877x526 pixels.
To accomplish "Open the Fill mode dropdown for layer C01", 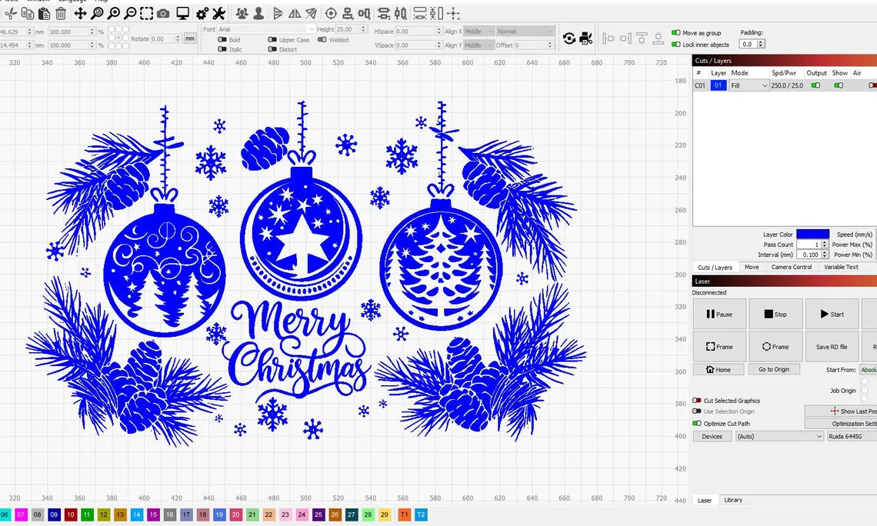I will pyautogui.click(x=749, y=85).
